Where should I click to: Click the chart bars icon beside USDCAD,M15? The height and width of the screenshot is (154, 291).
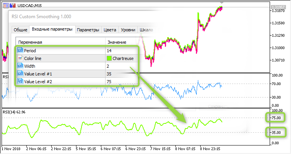coord(13,5)
